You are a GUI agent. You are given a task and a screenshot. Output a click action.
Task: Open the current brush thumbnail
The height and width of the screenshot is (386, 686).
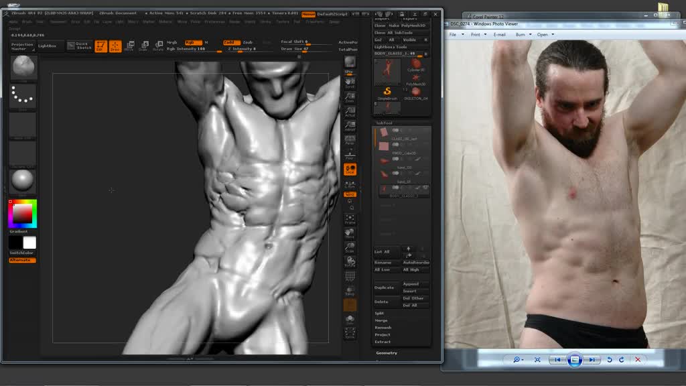(x=23, y=67)
